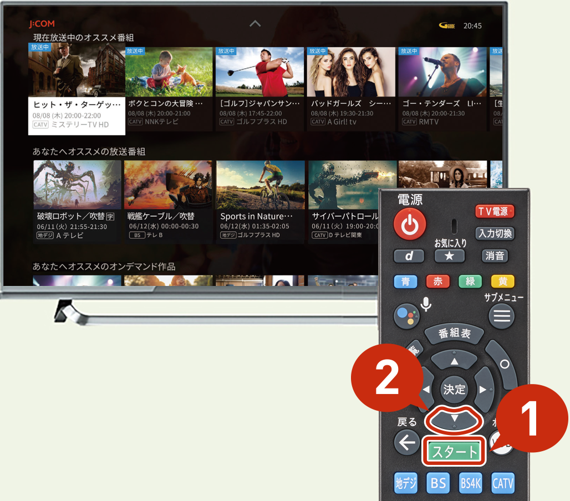Click テレB channel label
Image resolution: width=570 pixels, height=501 pixels.
155,235
